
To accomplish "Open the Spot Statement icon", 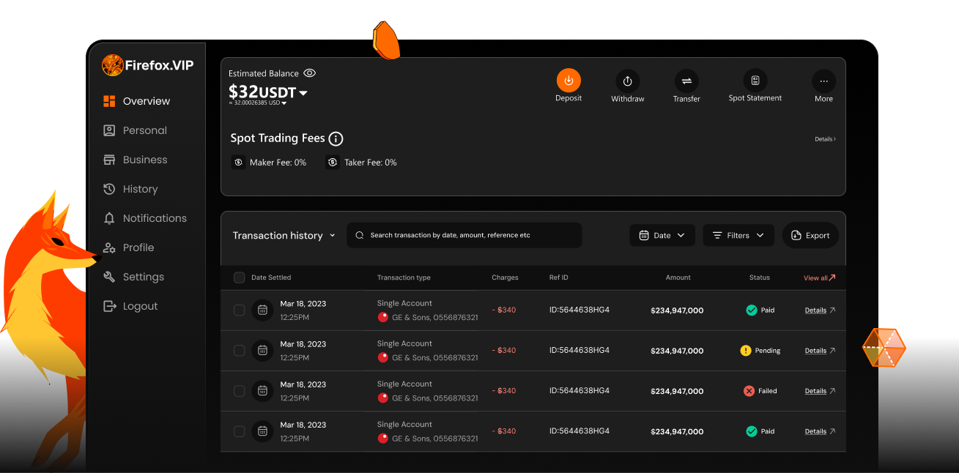I will [755, 81].
